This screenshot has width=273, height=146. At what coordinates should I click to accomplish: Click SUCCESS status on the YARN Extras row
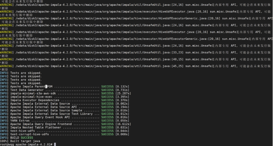pos(107,120)
